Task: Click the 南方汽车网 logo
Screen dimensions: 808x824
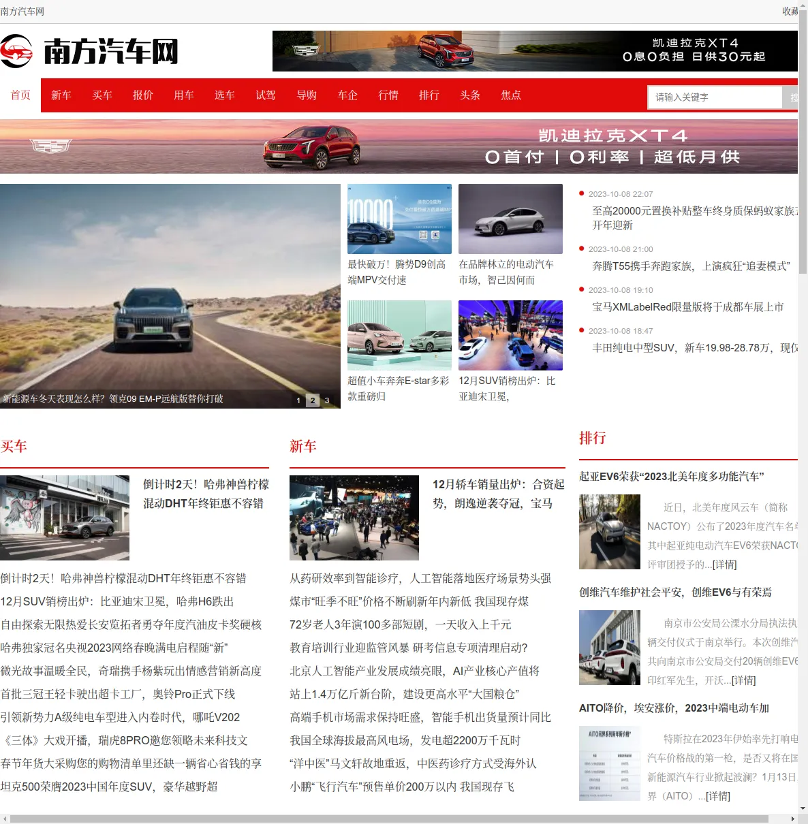Action: coord(89,51)
